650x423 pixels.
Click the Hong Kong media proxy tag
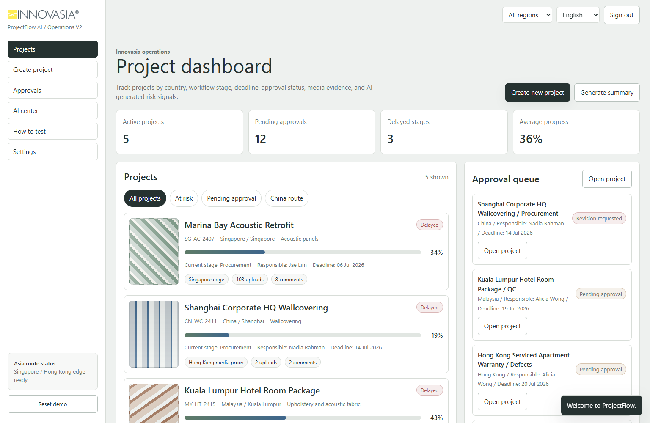point(216,362)
